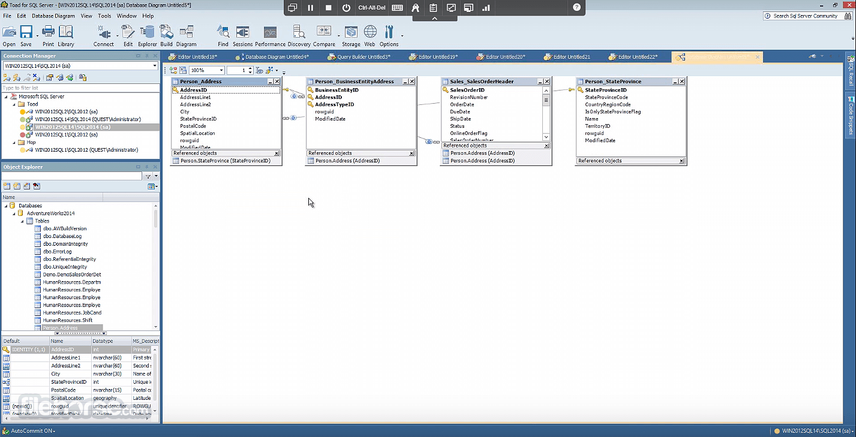
Task: Open the Edit tool in main toolbar
Action: 128,35
